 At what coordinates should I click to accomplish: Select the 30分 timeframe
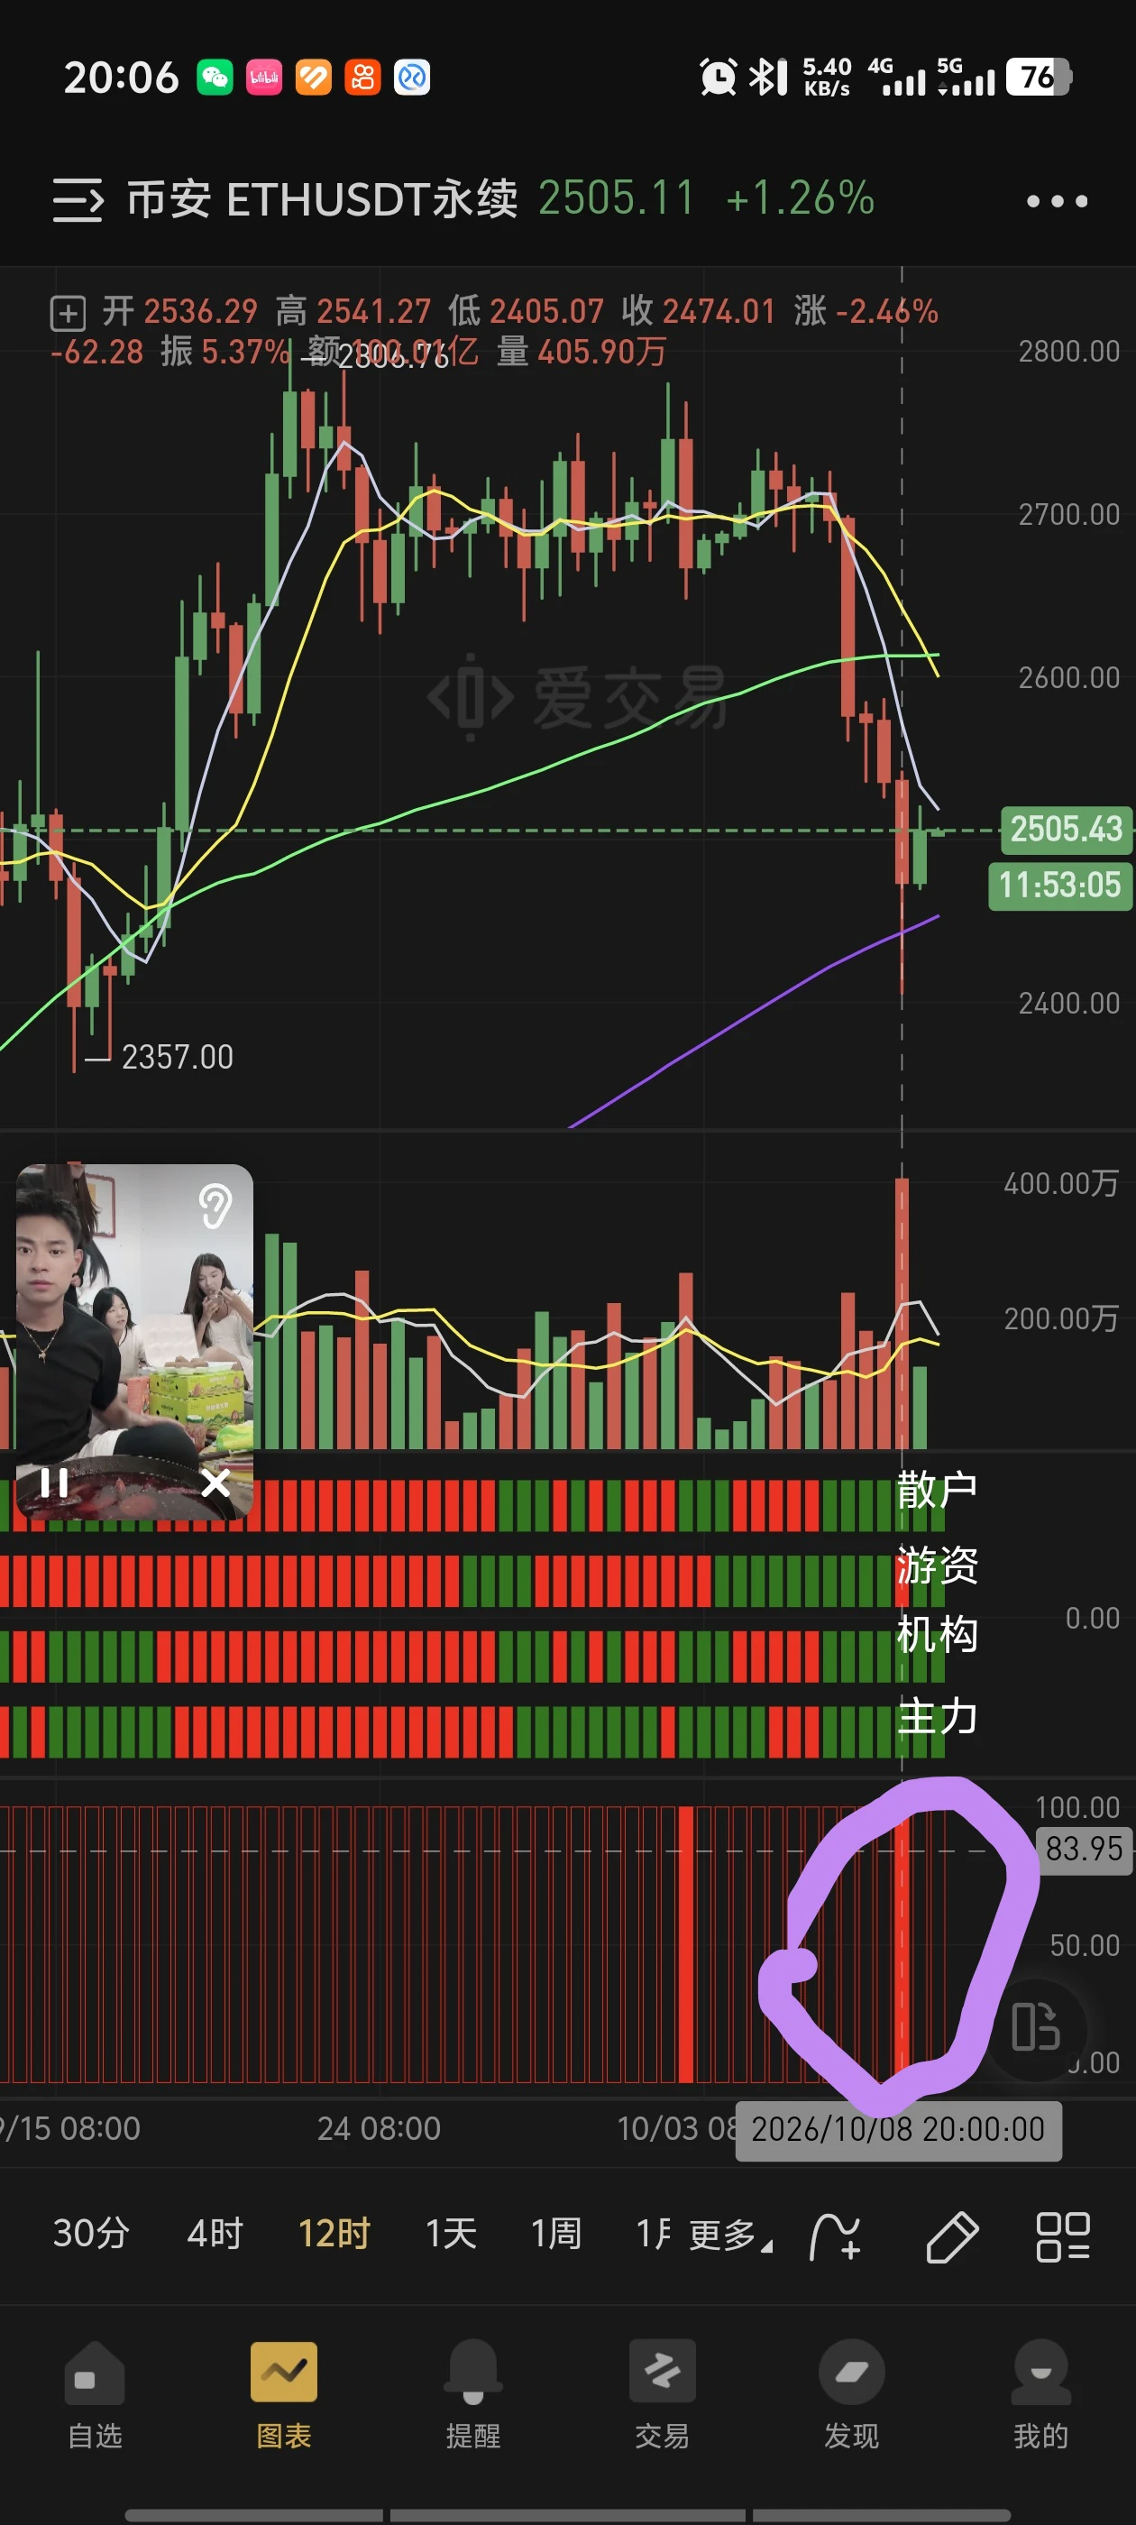[x=91, y=2234]
